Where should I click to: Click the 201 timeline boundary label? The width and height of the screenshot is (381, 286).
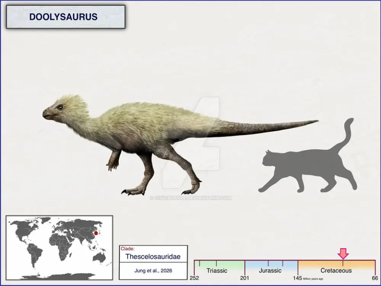coord(245,278)
